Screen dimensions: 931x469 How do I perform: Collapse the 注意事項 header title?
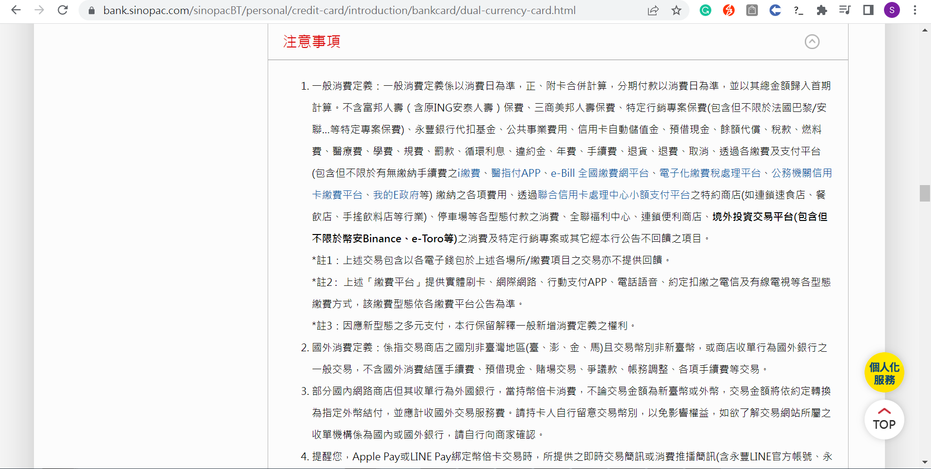coord(312,42)
